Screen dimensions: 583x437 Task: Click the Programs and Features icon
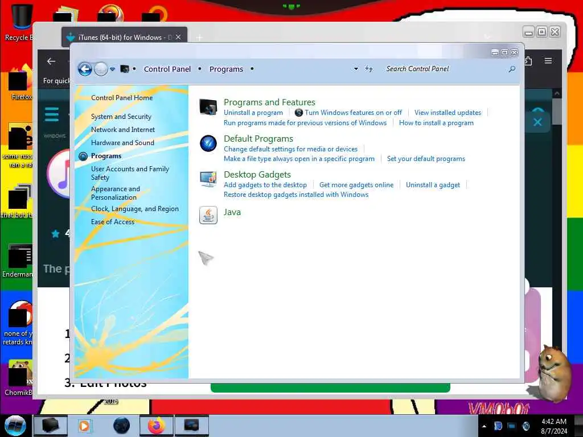pyautogui.click(x=208, y=107)
